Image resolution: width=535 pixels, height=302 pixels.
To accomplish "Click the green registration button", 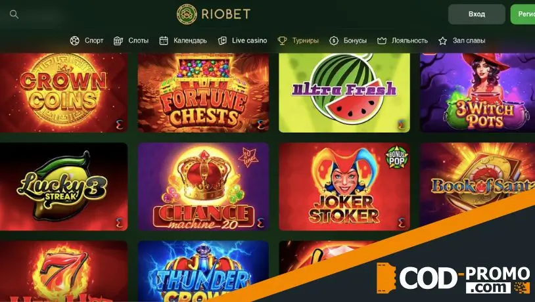I will tap(523, 14).
